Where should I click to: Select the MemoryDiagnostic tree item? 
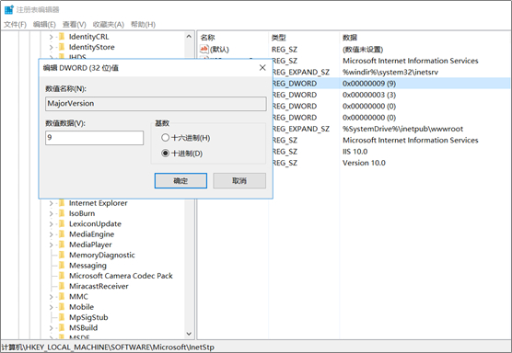pyautogui.click(x=102, y=255)
